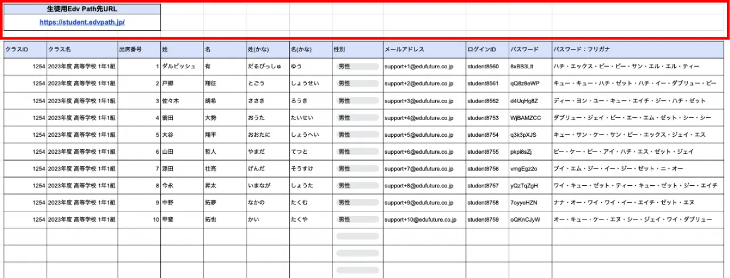
Task: Click the surname cell 甲斐
Action: 182,219
